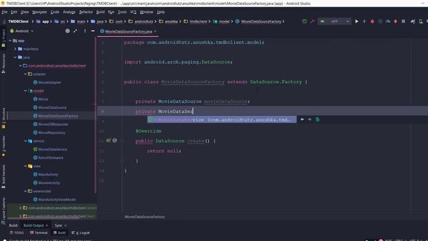The width and height of the screenshot is (428, 241).
Task: Open the Navigate menu
Action: pyautogui.click(x=39, y=12)
